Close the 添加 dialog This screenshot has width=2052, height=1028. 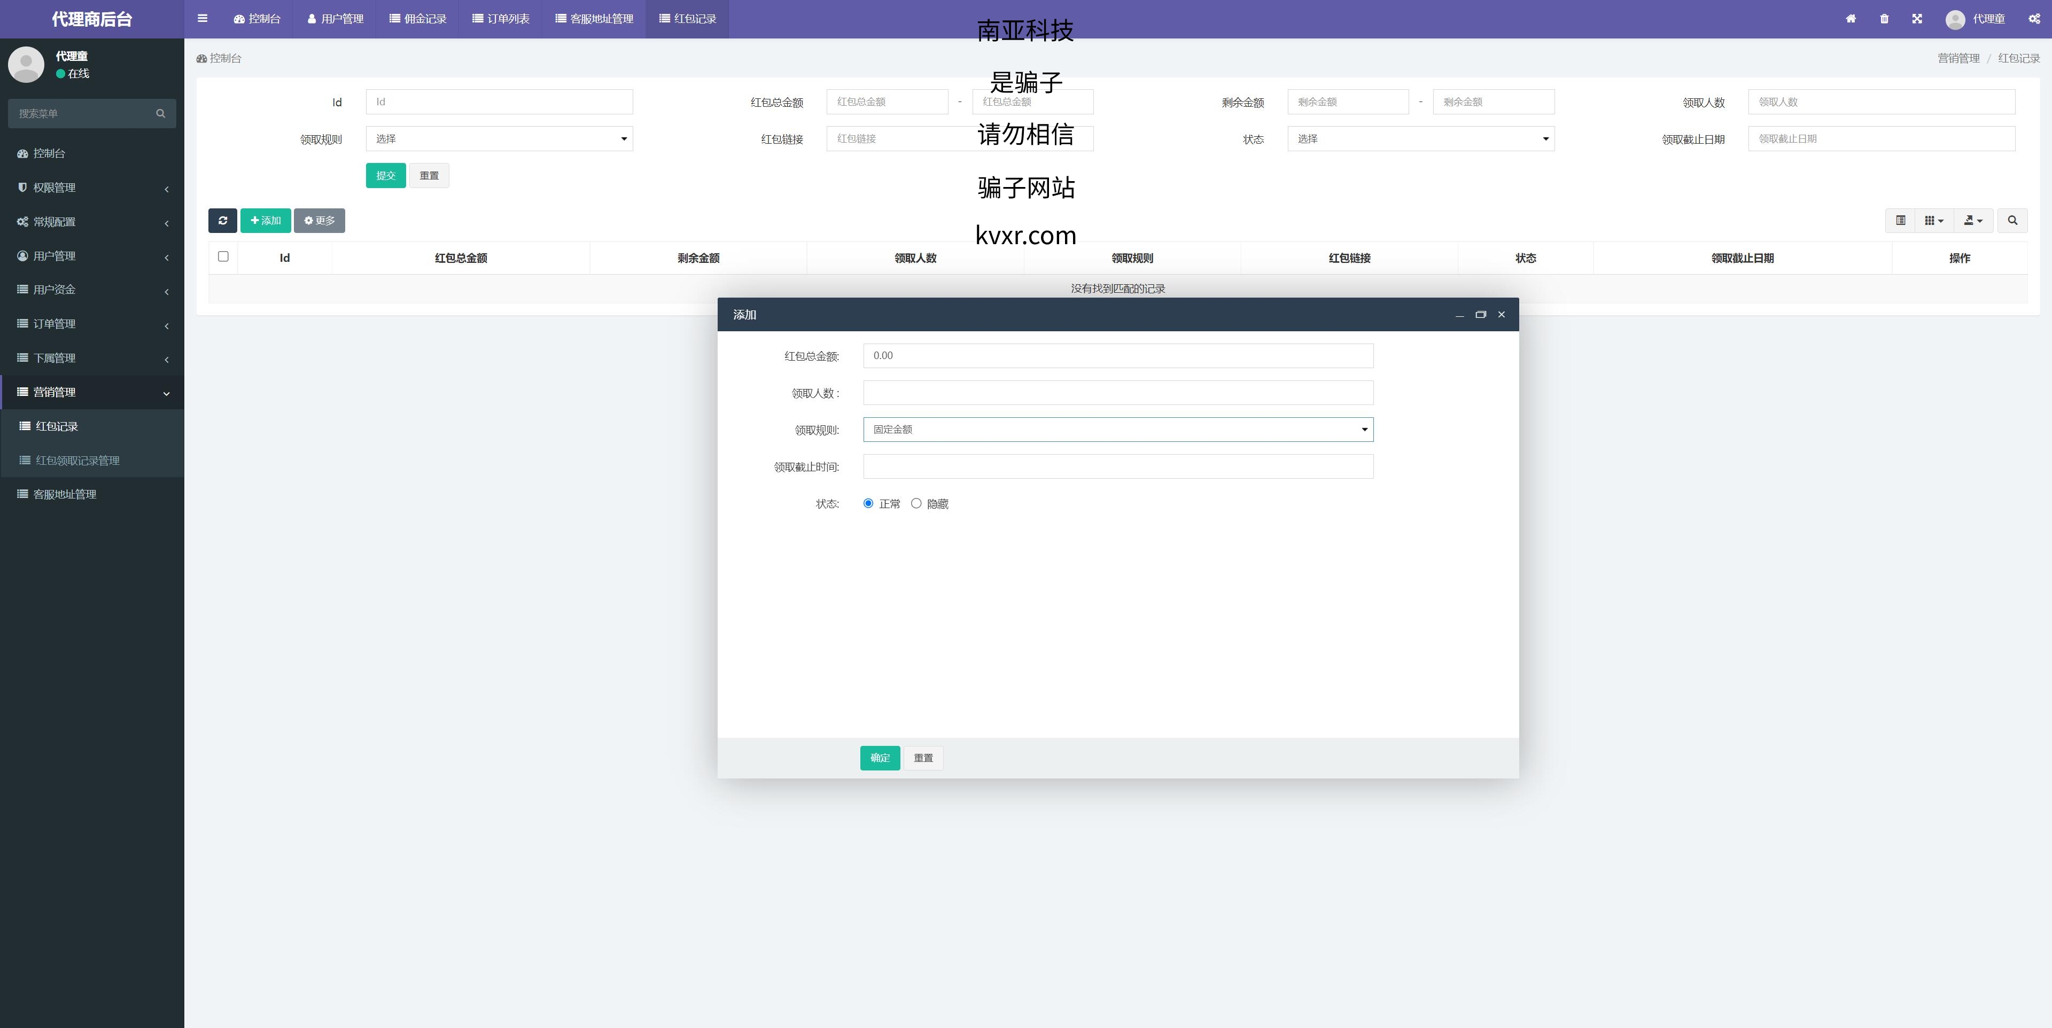(1502, 315)
